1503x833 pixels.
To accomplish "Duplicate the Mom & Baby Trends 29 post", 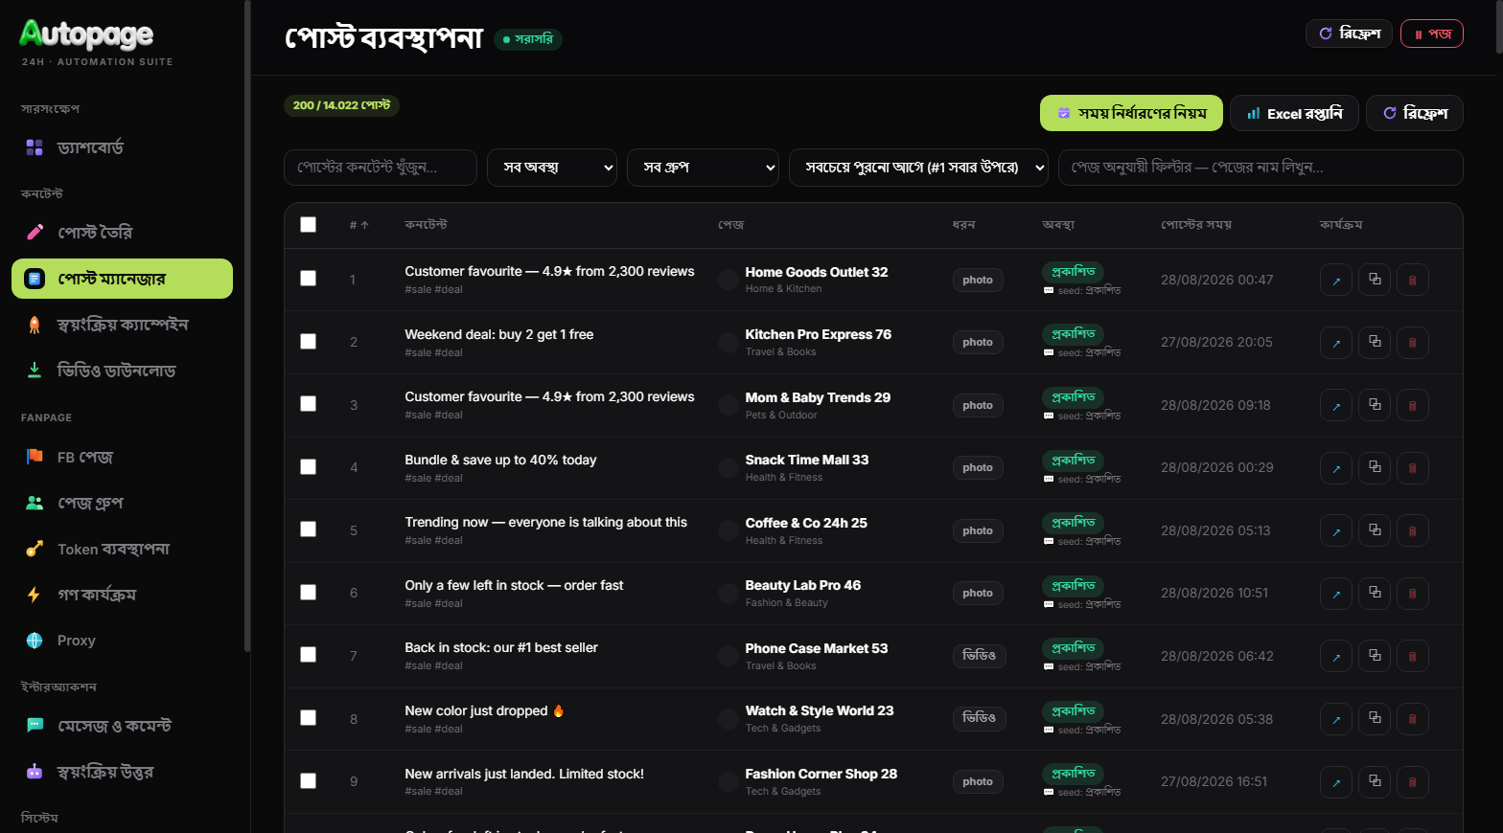I will (x=1375, y=406).
